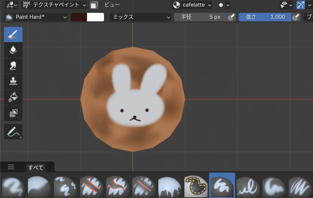Screen dimensions: 313x198
Task: Select the Smear finger tool
Action: coord(13,66)
